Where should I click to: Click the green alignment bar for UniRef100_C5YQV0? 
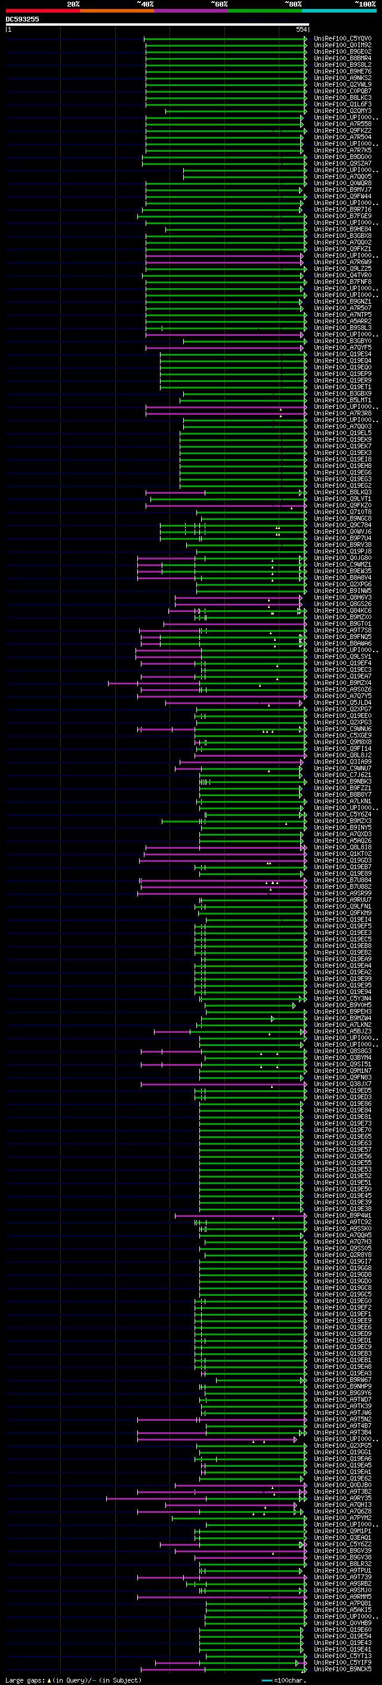(226, 39)
